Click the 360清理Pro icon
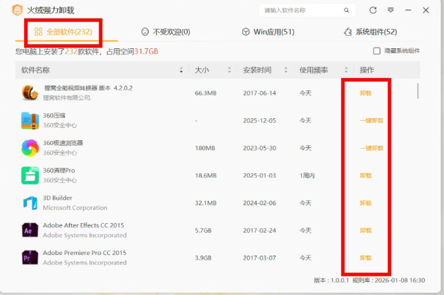This screenshot has width=444, height=295. [30, 175]
